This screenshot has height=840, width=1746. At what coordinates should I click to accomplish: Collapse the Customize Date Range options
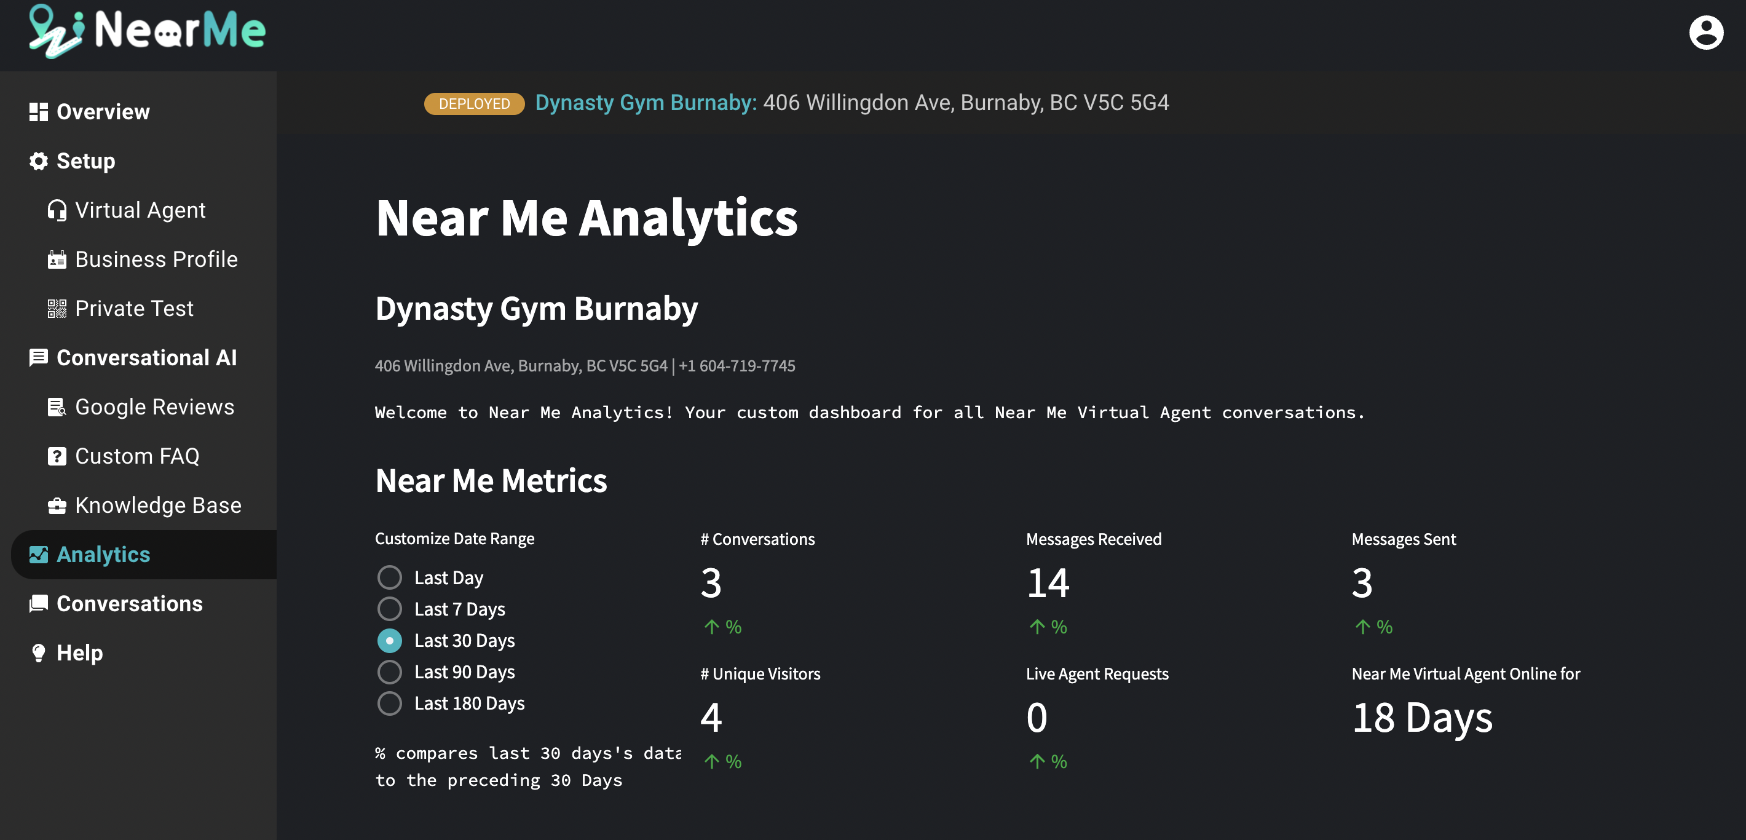454,537
